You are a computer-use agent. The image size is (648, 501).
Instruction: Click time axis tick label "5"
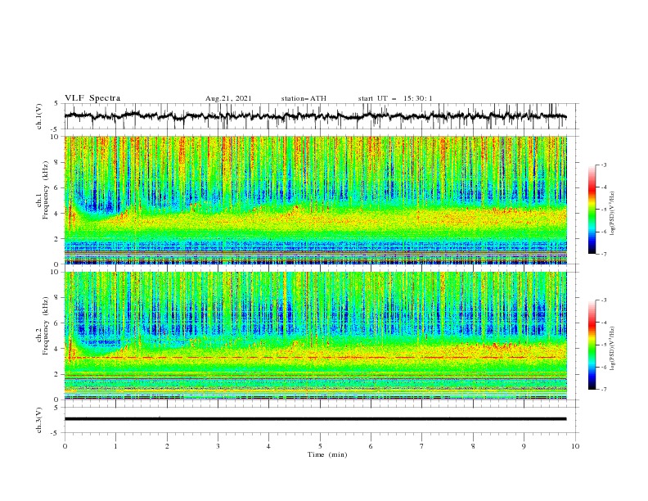click(320, 446)
